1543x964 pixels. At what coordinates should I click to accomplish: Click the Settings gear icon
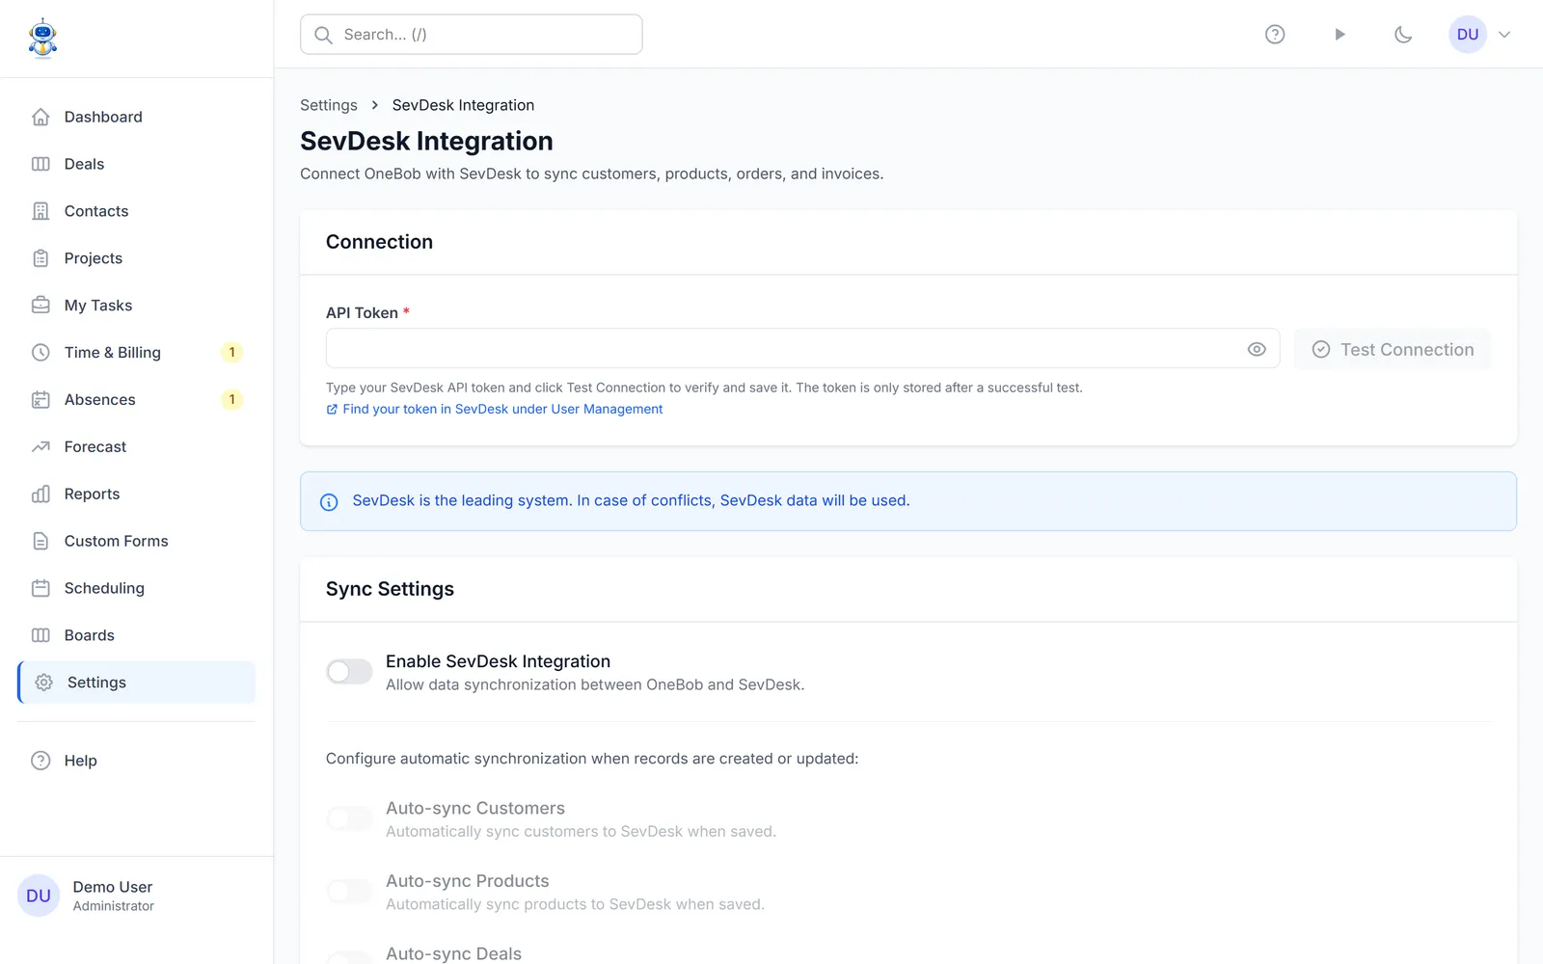[x=43, y=683]
